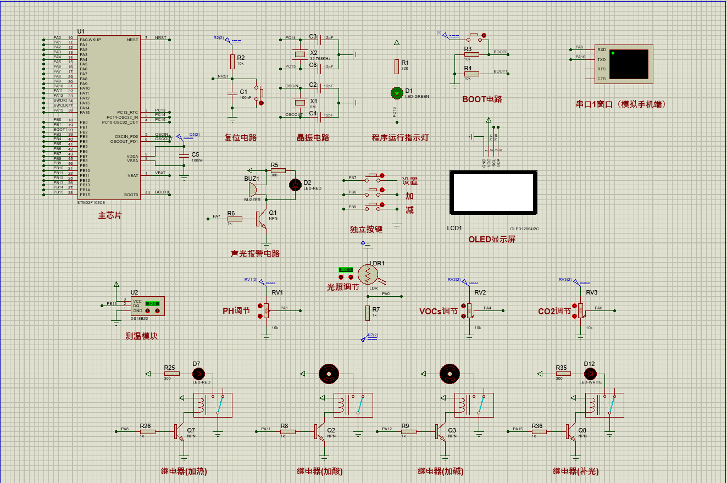
Task: Select resistor R4 in BOOT circuit
Action: coord(471,74)
